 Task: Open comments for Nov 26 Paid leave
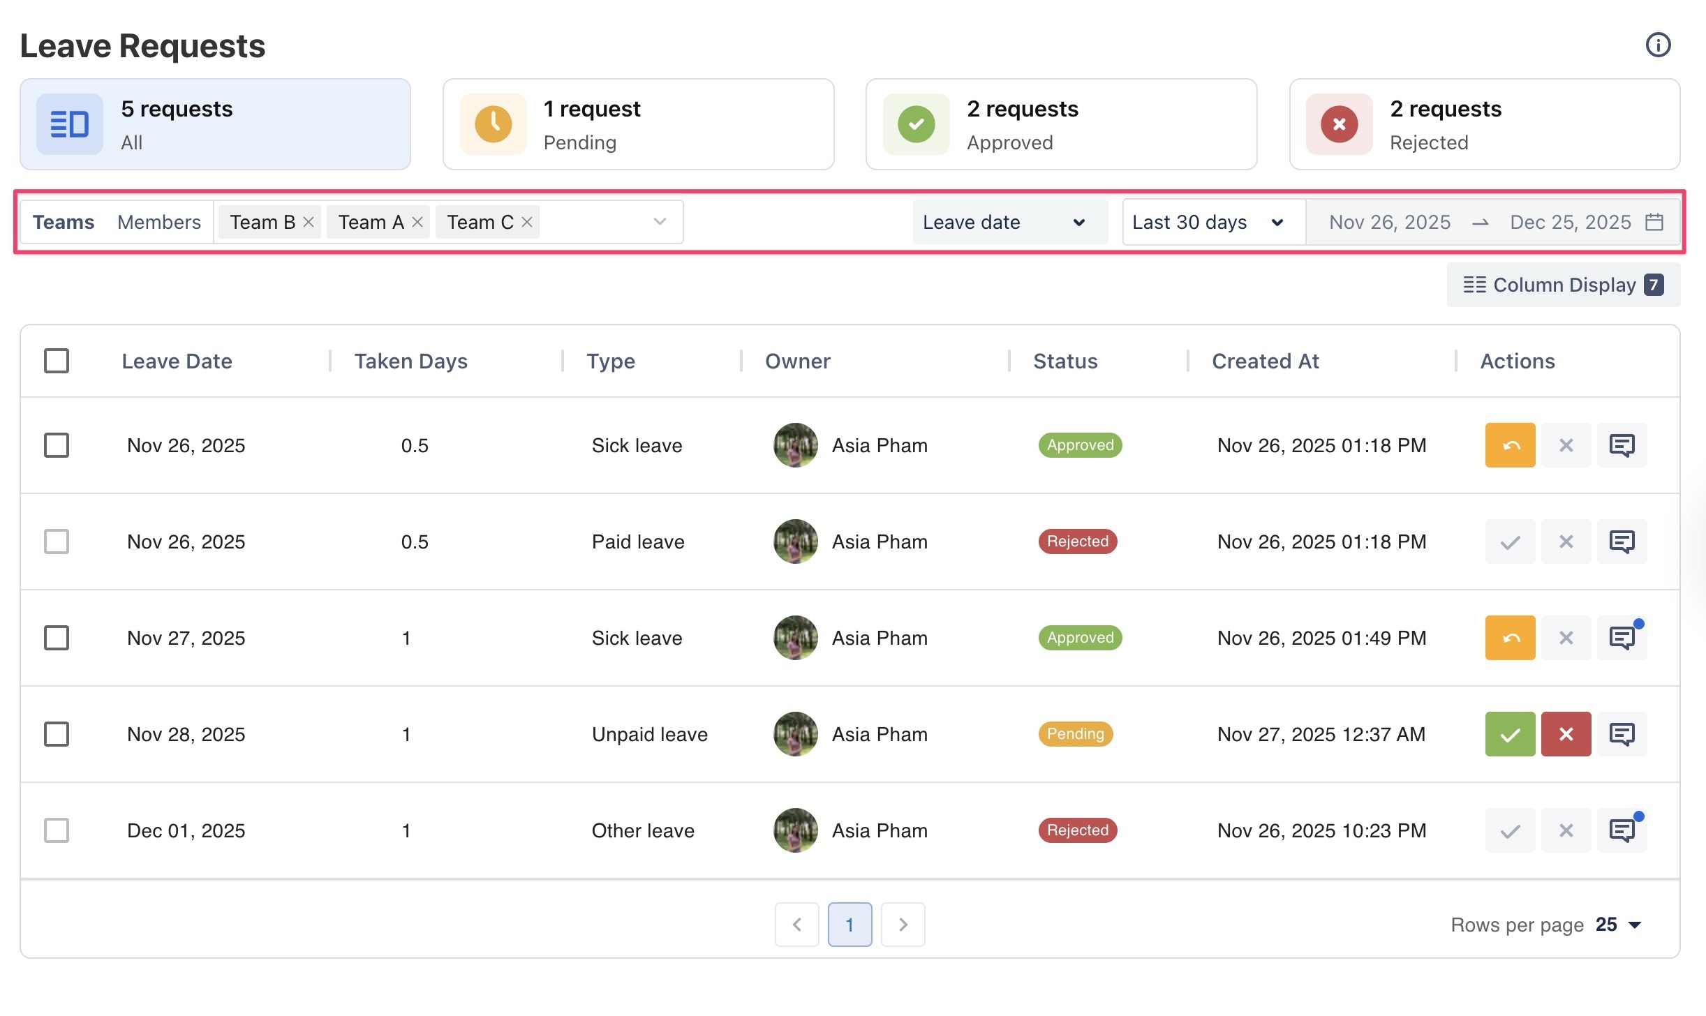1621,541
